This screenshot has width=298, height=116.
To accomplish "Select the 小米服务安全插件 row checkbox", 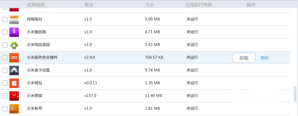I will (x=5, y=58).
